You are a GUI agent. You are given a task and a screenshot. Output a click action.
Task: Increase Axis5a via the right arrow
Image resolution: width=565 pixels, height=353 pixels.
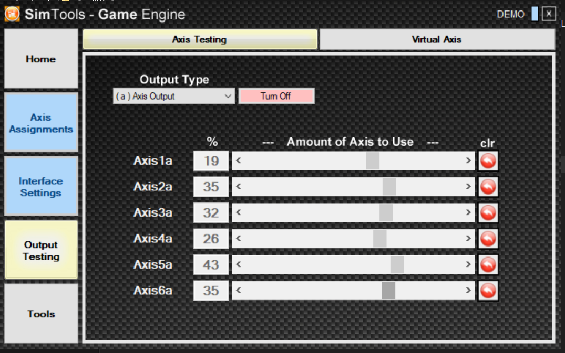468,264
